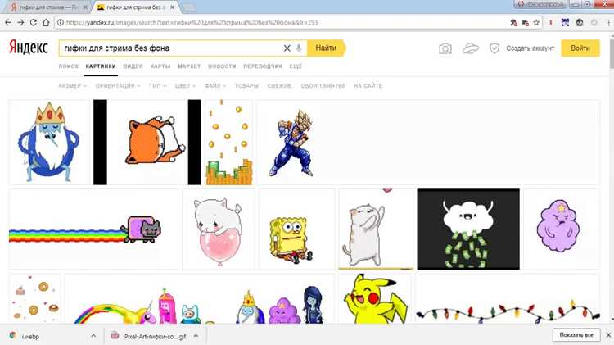Close the first browser tab

pos(85,7)
